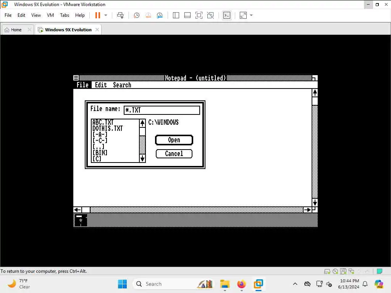Close the Home tab
This screenshot has width=391, height=293.
point(29,30)
